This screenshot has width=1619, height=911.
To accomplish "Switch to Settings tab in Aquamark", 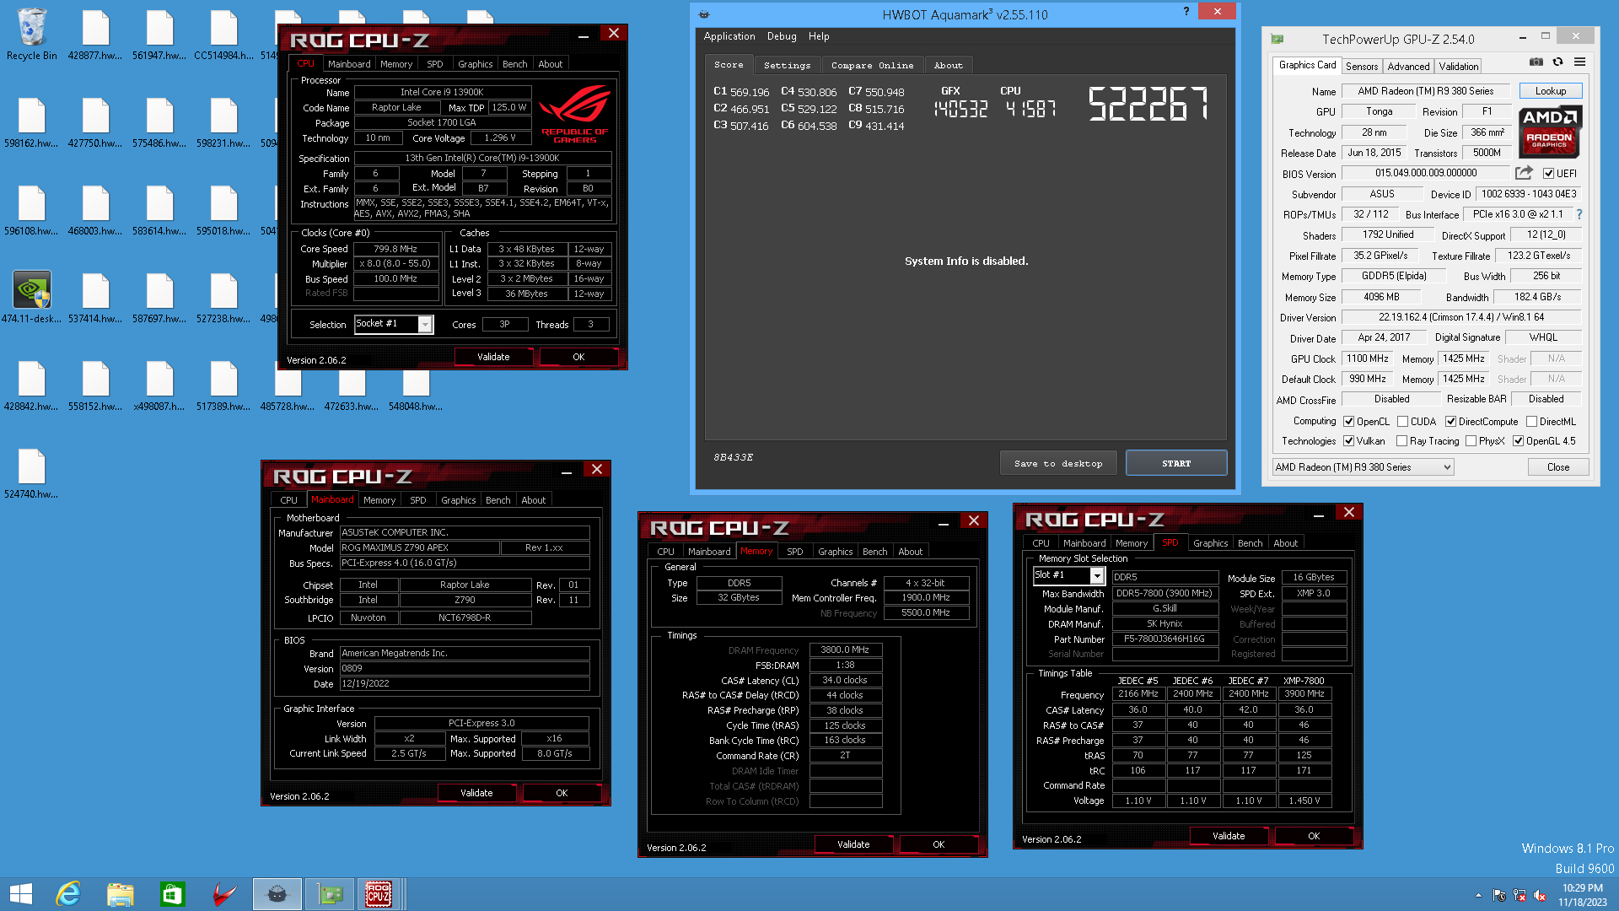I will [787, 65].
